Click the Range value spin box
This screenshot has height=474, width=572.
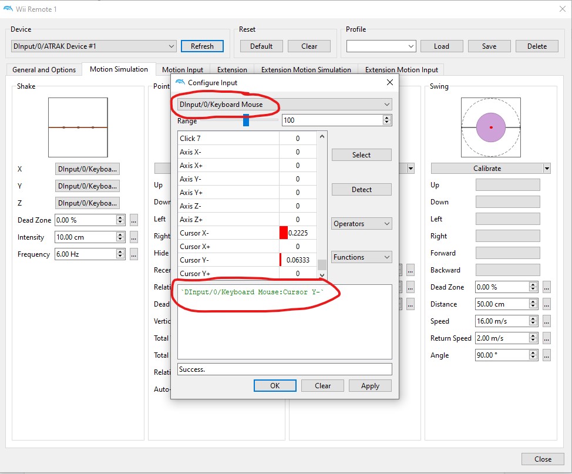coord(337,120)
